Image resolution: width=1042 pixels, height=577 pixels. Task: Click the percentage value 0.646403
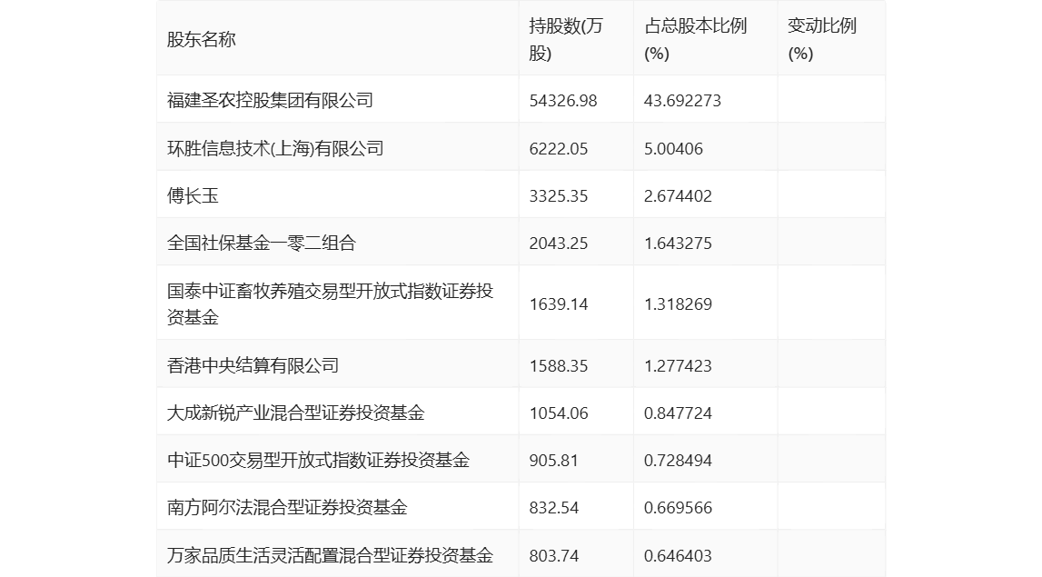(678, 556)
